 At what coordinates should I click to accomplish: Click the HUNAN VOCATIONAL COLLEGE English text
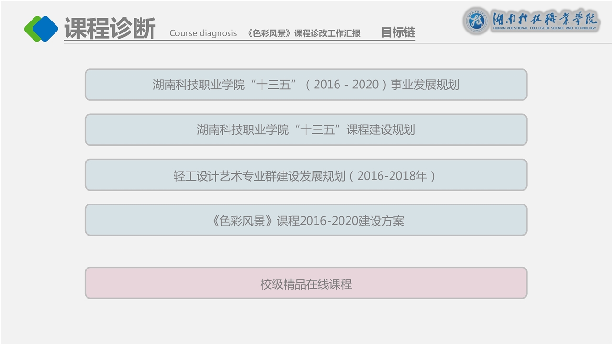tap(545, 29)
